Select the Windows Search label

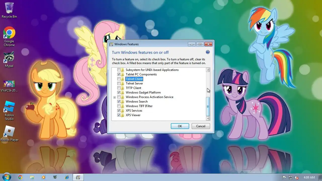[x=137, y=102]
